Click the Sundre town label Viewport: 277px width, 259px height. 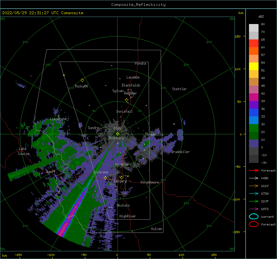(93, 127)
